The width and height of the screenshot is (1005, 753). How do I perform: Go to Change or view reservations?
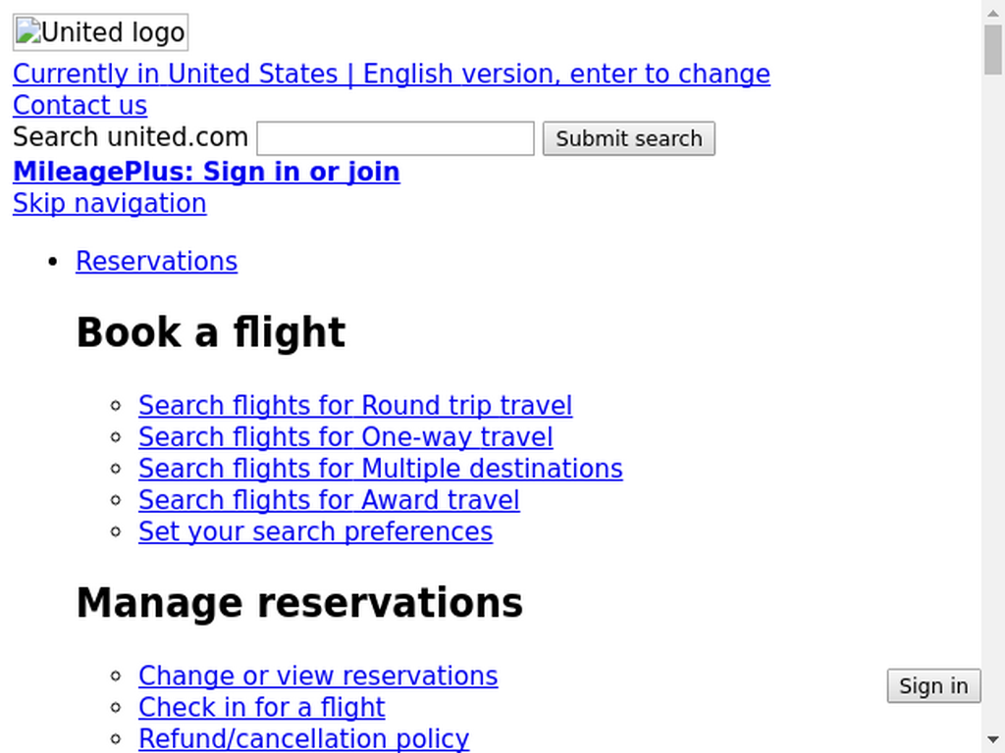(x=318, y=676)
